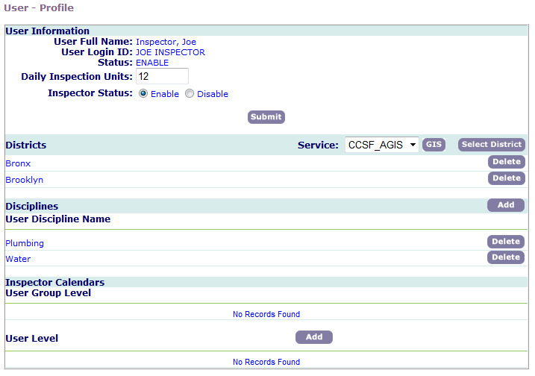Open the Service dropdown CCSF_AGIS
Viewport: 535px width, 376px height.
point(381,145)
